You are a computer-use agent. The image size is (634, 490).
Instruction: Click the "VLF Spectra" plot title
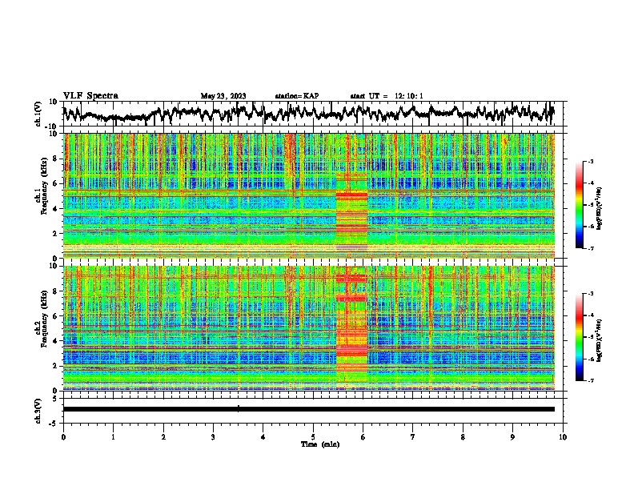(90, 96)
